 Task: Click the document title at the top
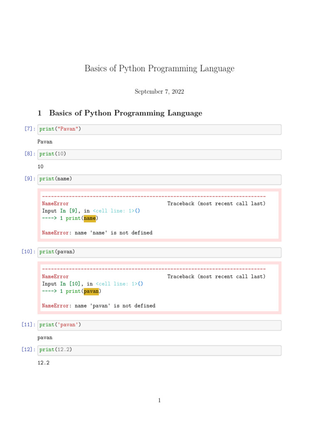[159, 68]
